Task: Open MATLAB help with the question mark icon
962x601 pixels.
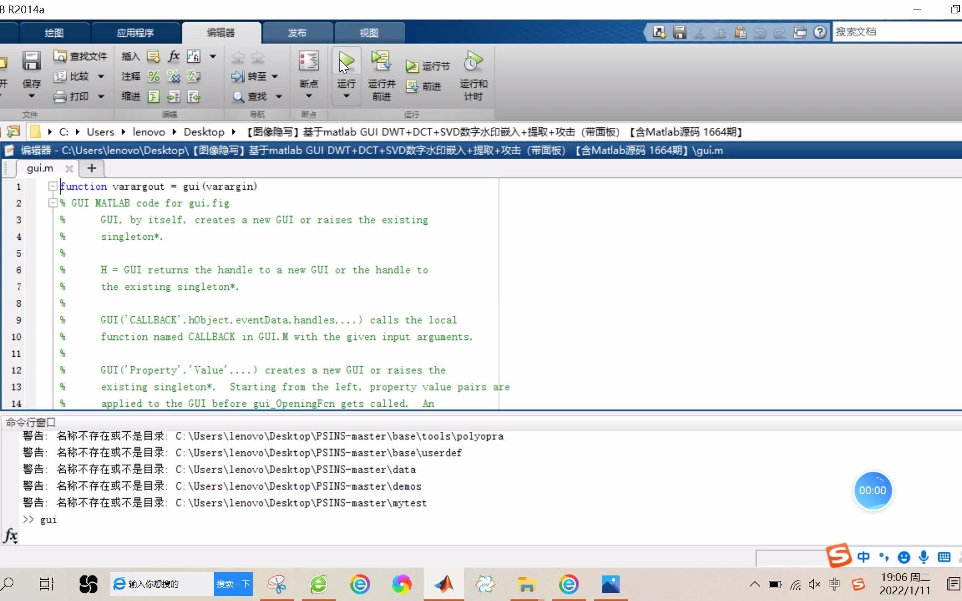Action: [x=820, y=32]
